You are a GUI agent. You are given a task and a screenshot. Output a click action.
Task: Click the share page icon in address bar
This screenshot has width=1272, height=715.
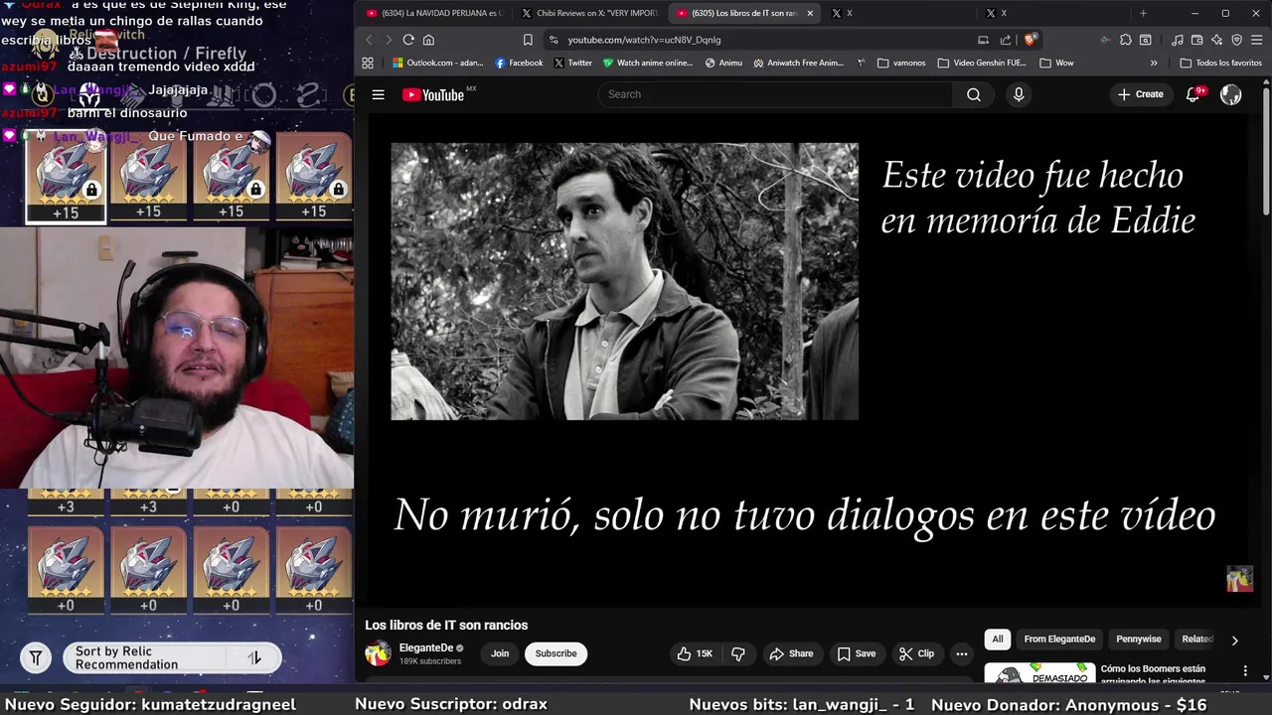[x=1006, y=40]
